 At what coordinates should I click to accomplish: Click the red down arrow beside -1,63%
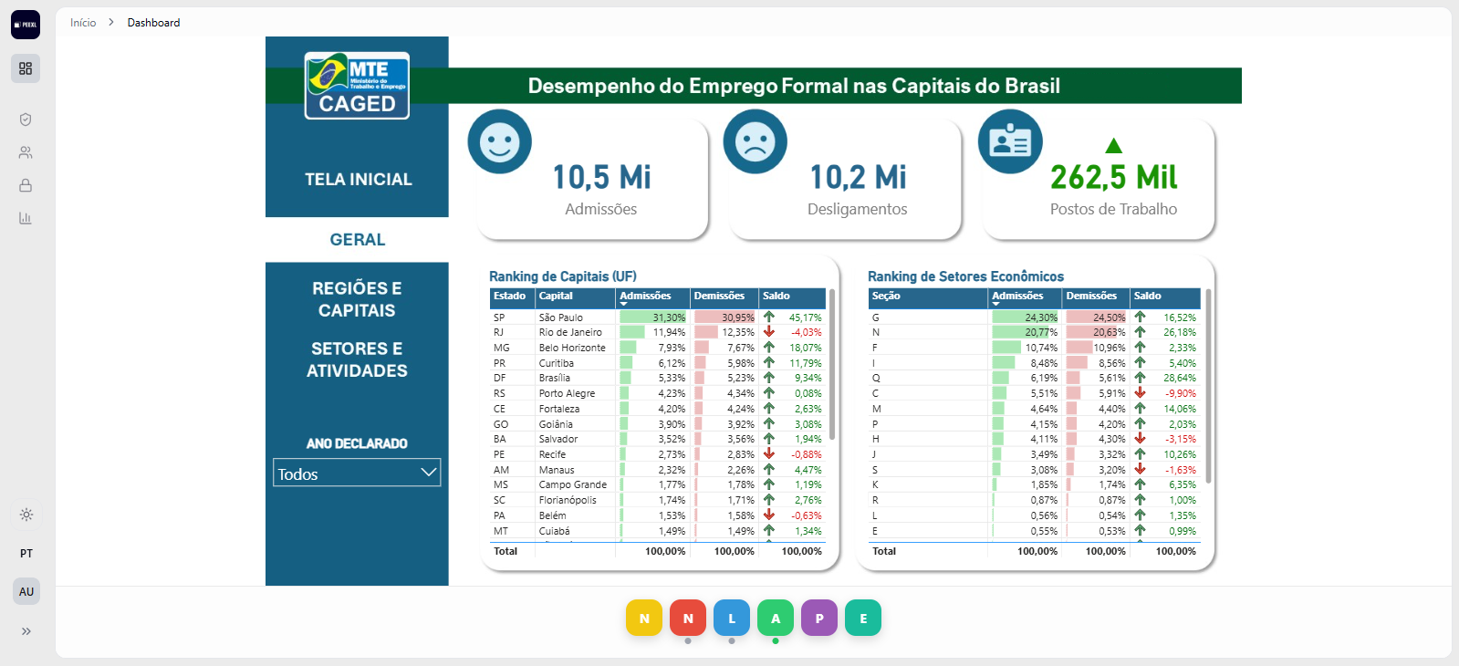coord(1140,470)
